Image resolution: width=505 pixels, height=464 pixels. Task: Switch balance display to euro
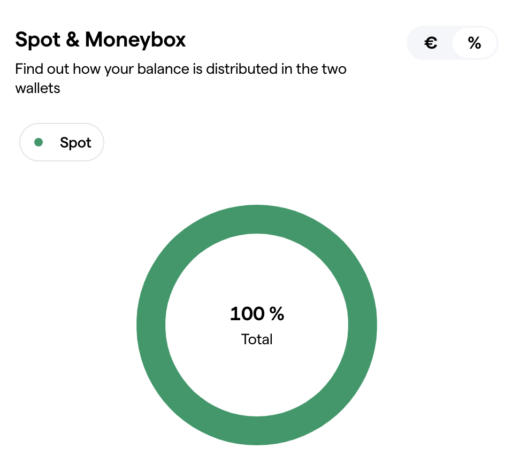coord(431,43)
